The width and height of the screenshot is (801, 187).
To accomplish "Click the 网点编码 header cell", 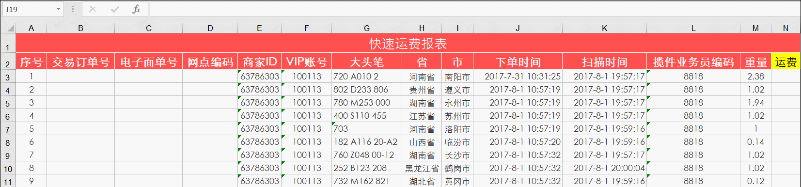I will point(210,62).
